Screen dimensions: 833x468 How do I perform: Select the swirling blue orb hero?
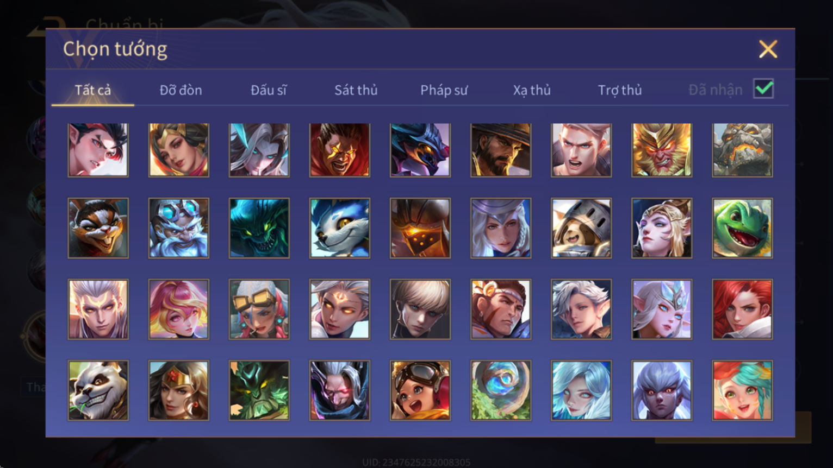click(501, 390)
